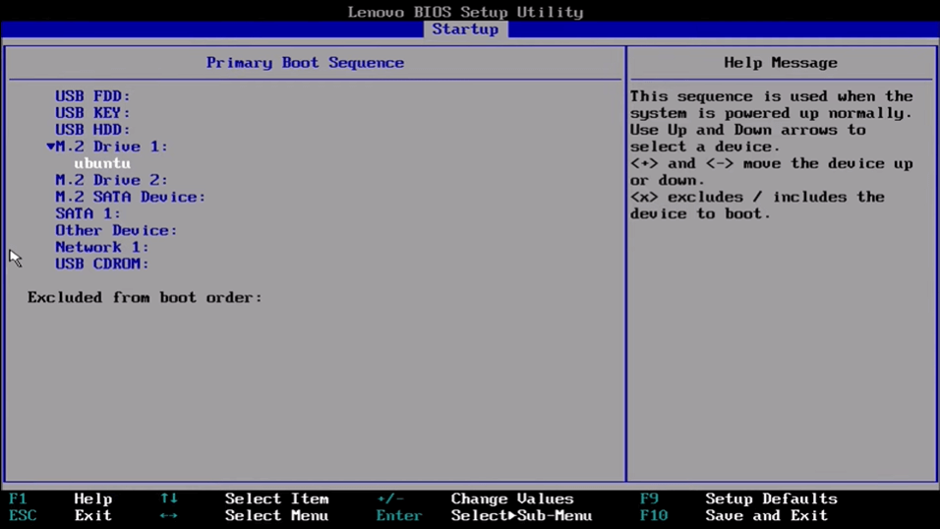Select the ubuntu boot entry
The width and height of the screenshot is (940, 529).
pyautogui.click(x=102, y=163)
